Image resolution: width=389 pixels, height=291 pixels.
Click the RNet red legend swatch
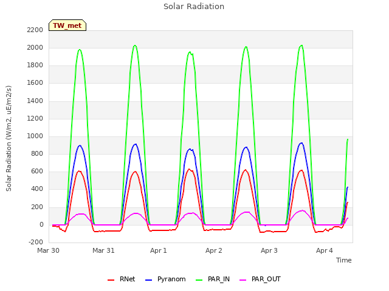(x=111, y=279)
